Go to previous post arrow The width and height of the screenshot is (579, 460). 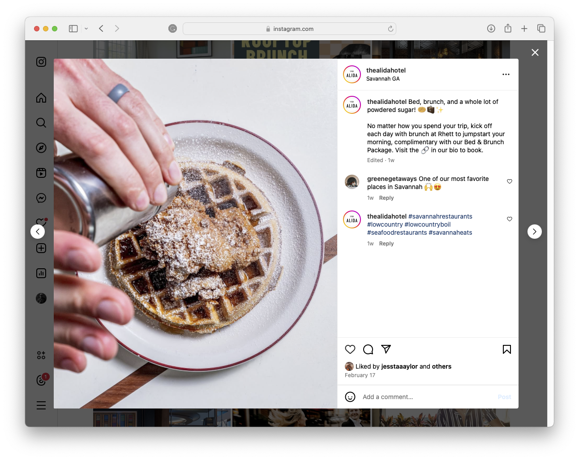pyautogui.click(x=38, y=232)
